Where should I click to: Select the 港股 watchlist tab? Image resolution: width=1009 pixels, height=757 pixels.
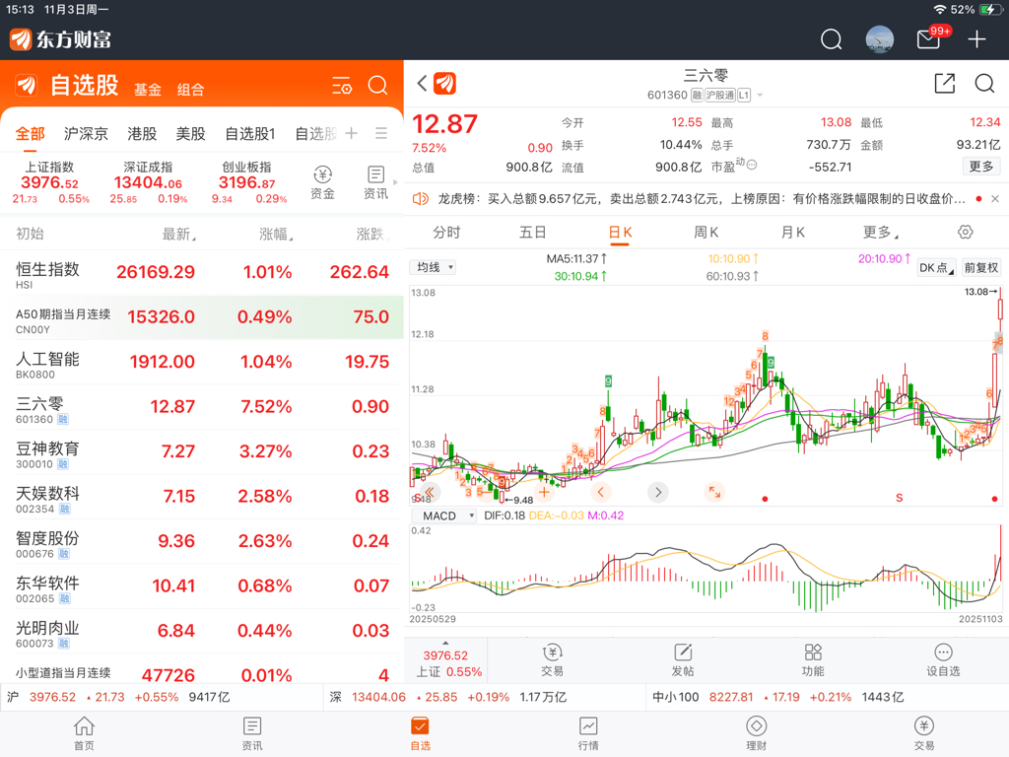[x=142, y=133]
